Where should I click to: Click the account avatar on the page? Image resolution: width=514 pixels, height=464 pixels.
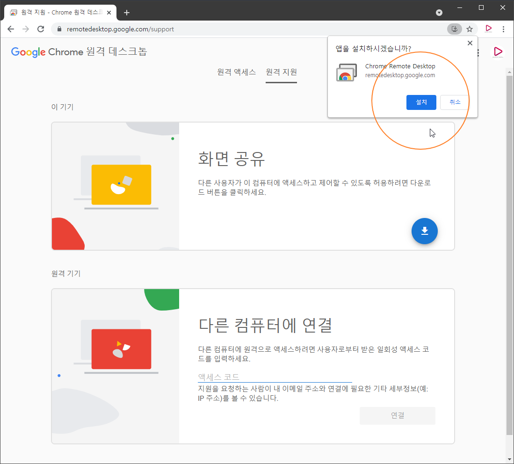pos(498,52)
